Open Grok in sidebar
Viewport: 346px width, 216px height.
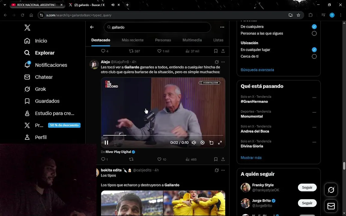[x=35, y=89]
